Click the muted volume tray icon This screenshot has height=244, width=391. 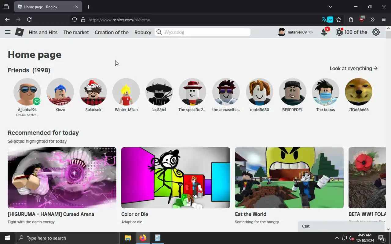351,238
